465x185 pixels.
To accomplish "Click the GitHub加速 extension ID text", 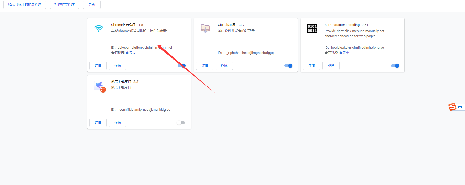I will coord(249,53).
